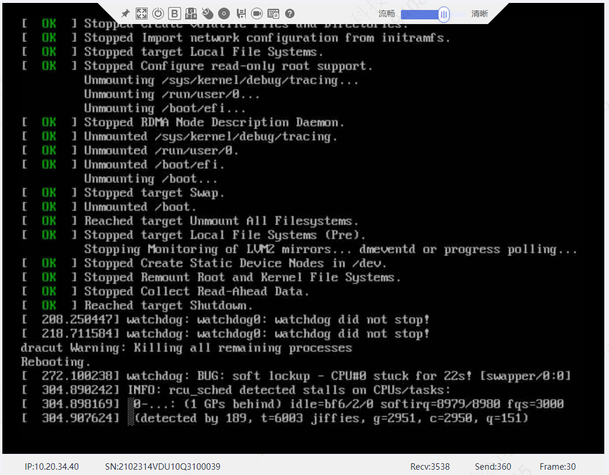Click the mouse settings icon
609x475 pixels.
pos(208,14)
